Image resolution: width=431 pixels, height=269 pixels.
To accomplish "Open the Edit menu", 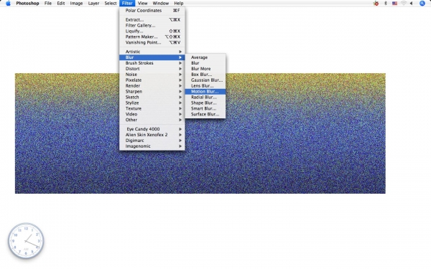I will point(61,4).
